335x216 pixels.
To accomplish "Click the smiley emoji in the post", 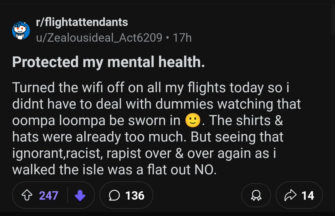I will pyautogui.click(x=193, y=121).
